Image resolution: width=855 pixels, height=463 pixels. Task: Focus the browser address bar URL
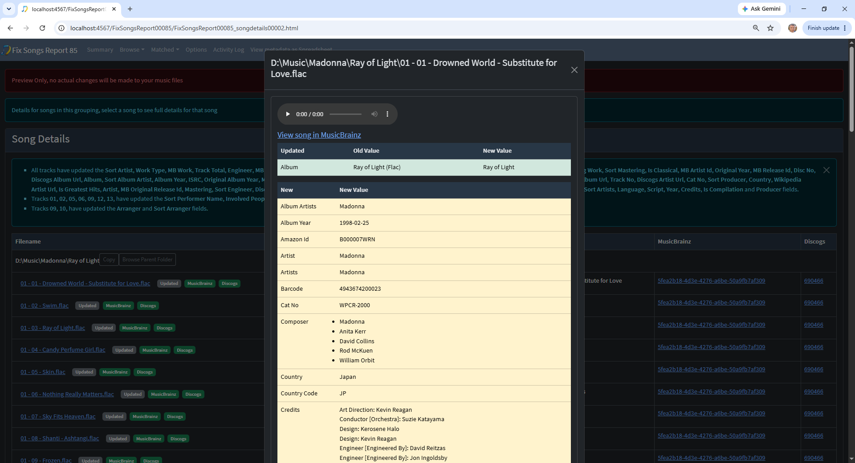(x=184, y=28)
